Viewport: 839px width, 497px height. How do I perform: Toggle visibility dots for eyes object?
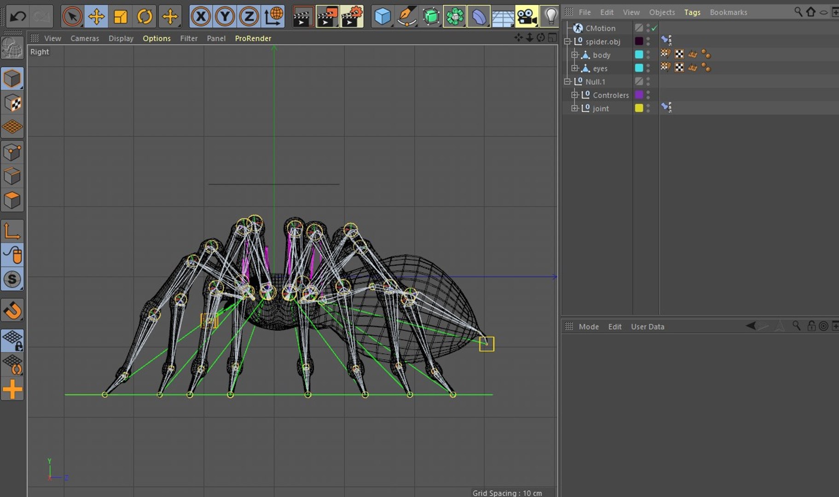[648, 68]
